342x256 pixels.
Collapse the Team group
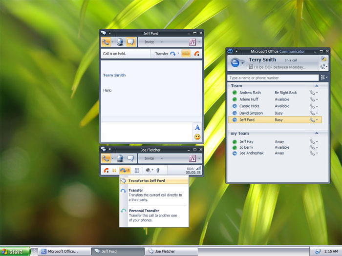point(317,86)
